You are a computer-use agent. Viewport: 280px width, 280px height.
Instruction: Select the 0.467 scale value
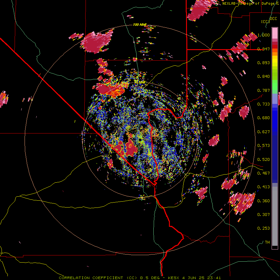(264, 173)
